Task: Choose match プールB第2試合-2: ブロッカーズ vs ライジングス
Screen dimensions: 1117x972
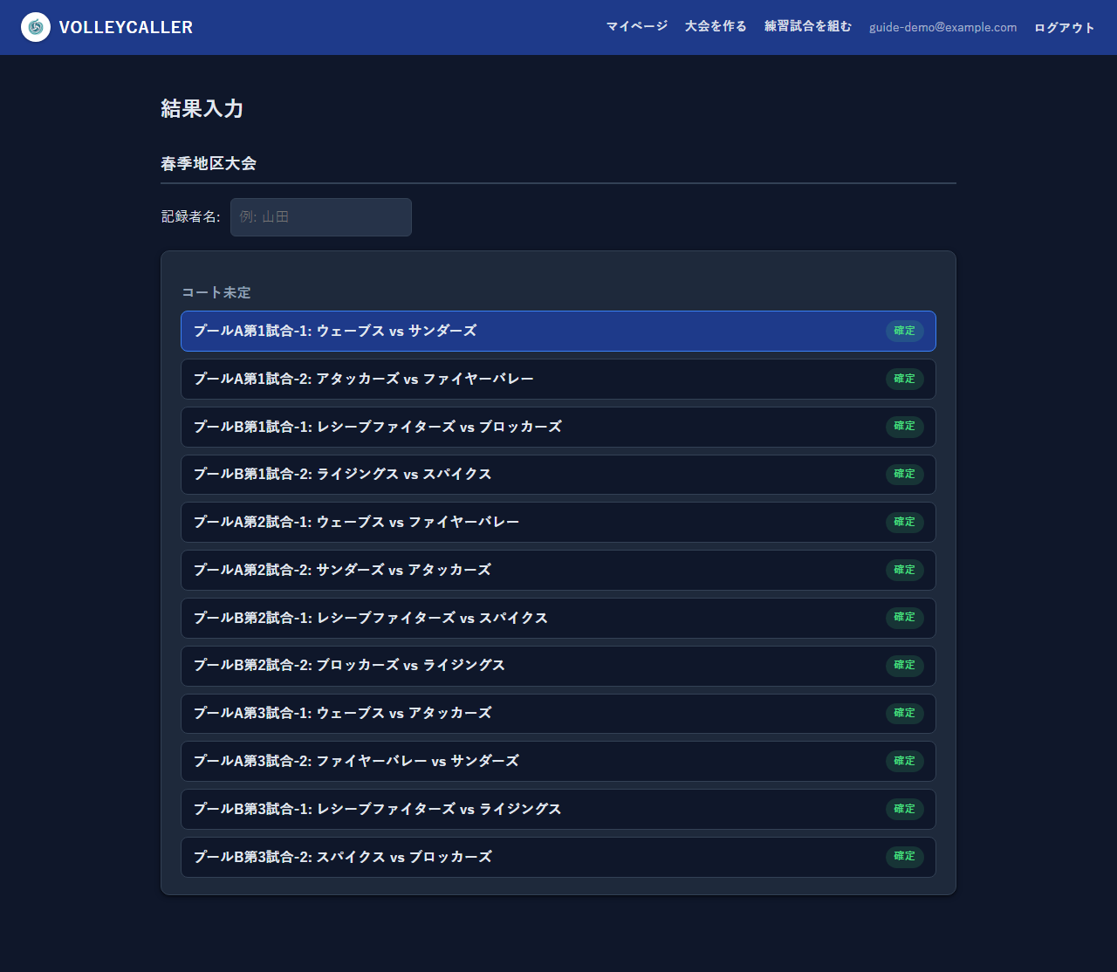Action: pyautogui.click(x=558, y=666)
